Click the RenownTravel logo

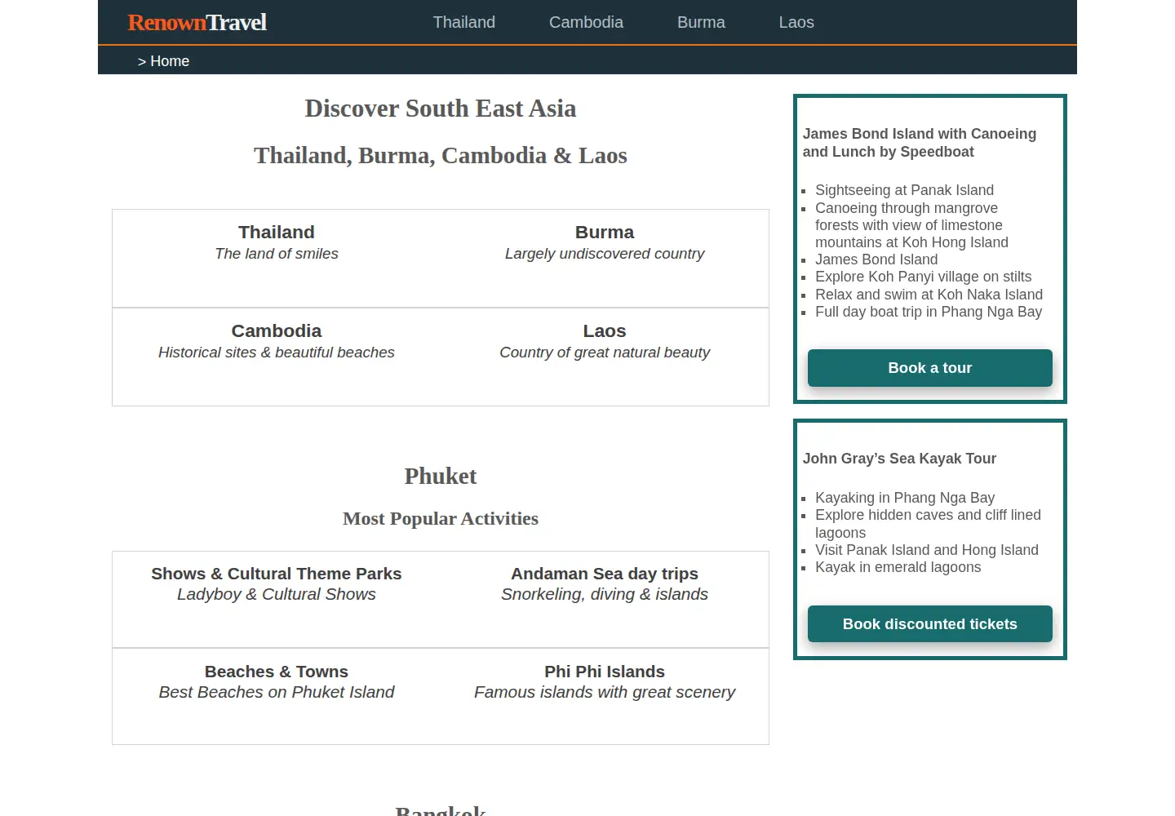coord(197,22)
